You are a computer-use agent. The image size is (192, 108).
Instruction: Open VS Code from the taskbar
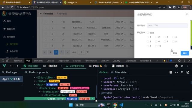(x=121, y=105)
